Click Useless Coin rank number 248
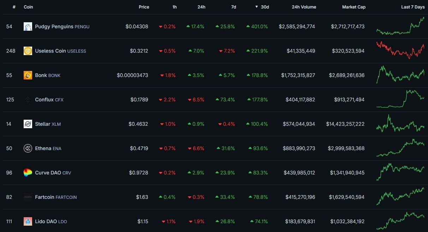The width and height of the screenshot is (428, 232). coord(11,51)
